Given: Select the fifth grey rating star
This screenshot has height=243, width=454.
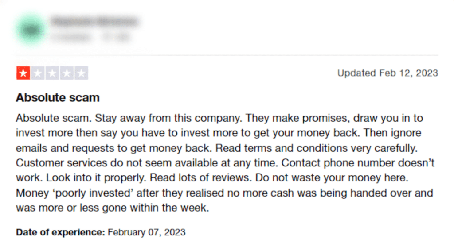Looking at the screenshot, I should click(82, 73).
